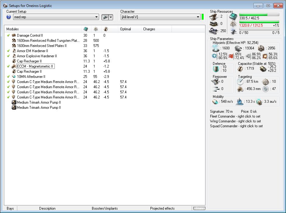This screenshot has width=286, height=213.
Task: Click the CPU resource icon by 330.5 / 462.5
Action: click(233, 17)
